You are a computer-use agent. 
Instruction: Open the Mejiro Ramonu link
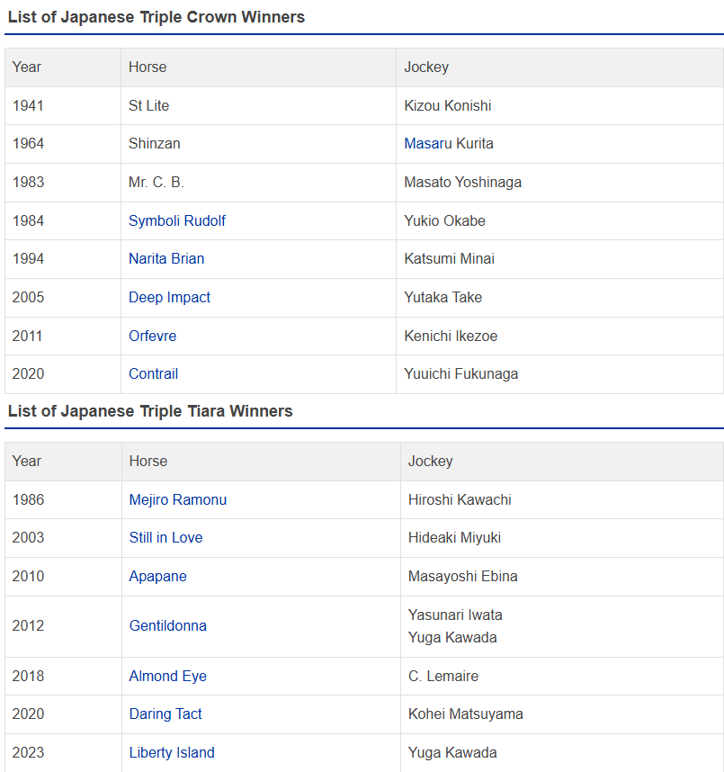(178, 499)
